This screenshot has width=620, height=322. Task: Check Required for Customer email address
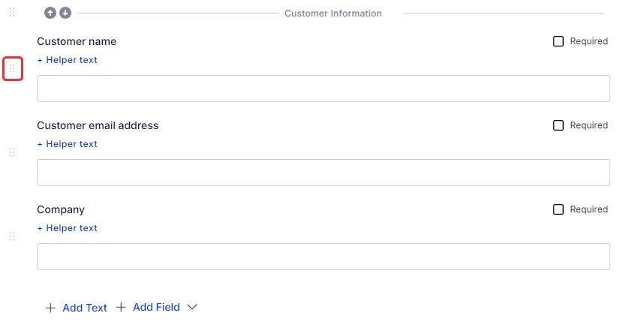point(558,125)
